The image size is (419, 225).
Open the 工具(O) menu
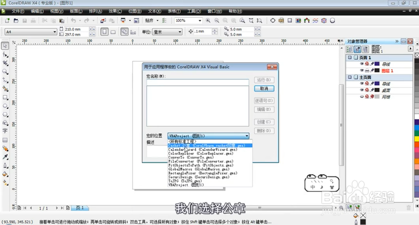coord(194,11)
